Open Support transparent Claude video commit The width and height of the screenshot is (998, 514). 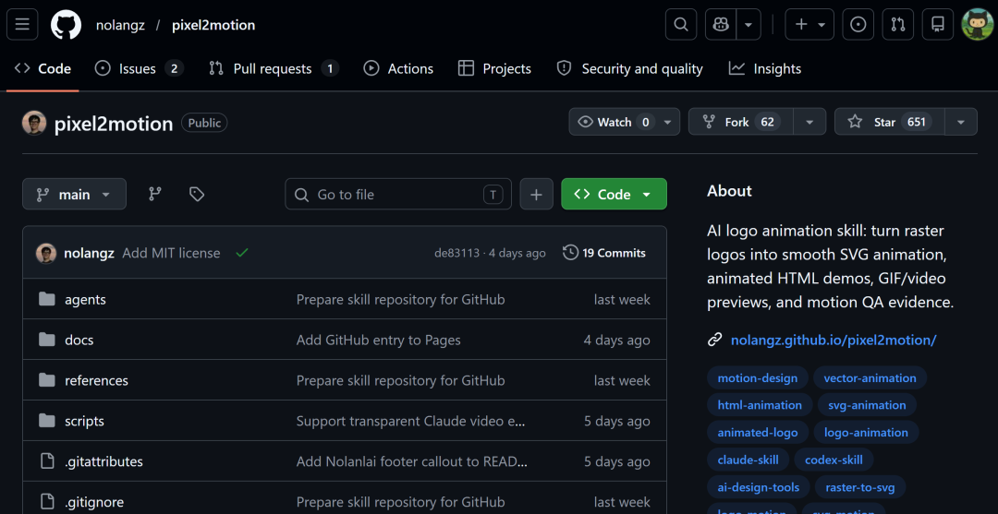pos(411,421)
